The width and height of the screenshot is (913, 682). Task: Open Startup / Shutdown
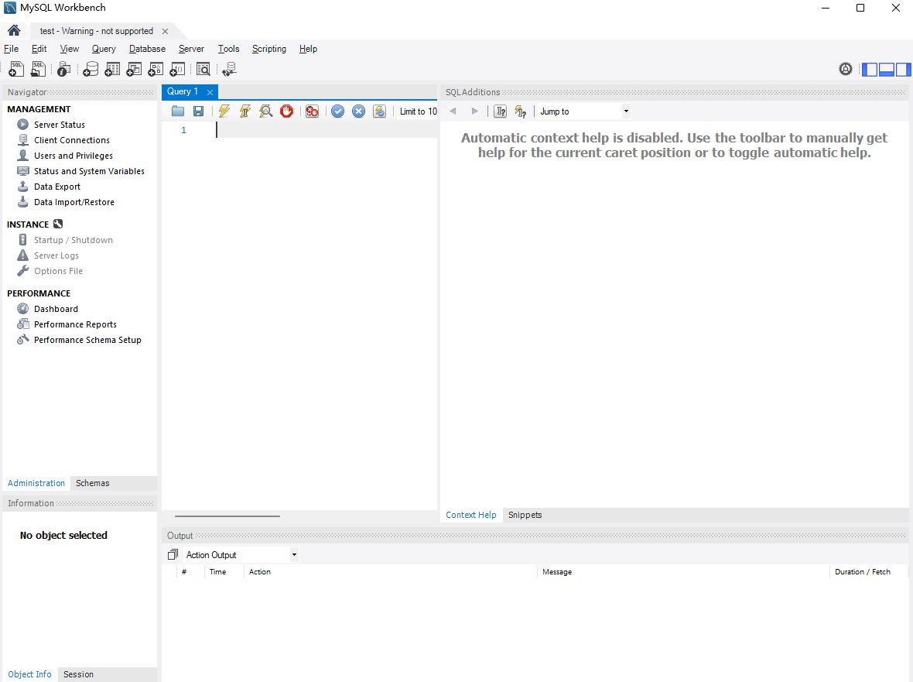[x=74, y=240]
